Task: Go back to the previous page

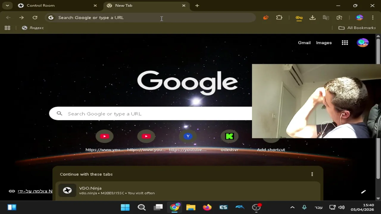Action: click(x=8, y=18)
